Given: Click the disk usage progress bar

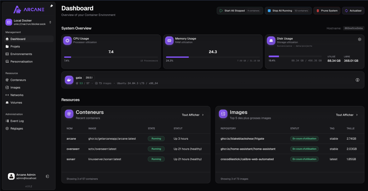Looking at the screenshot, I should coord(295,56).
